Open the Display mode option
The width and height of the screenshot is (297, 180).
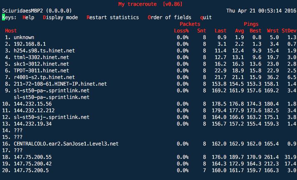tap(60, 17)
